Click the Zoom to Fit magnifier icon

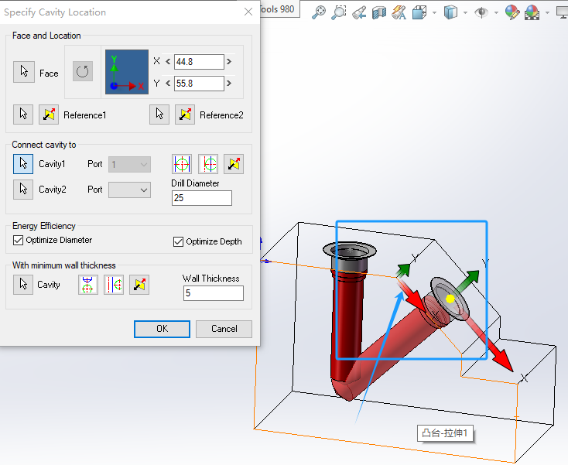point(319,12)
